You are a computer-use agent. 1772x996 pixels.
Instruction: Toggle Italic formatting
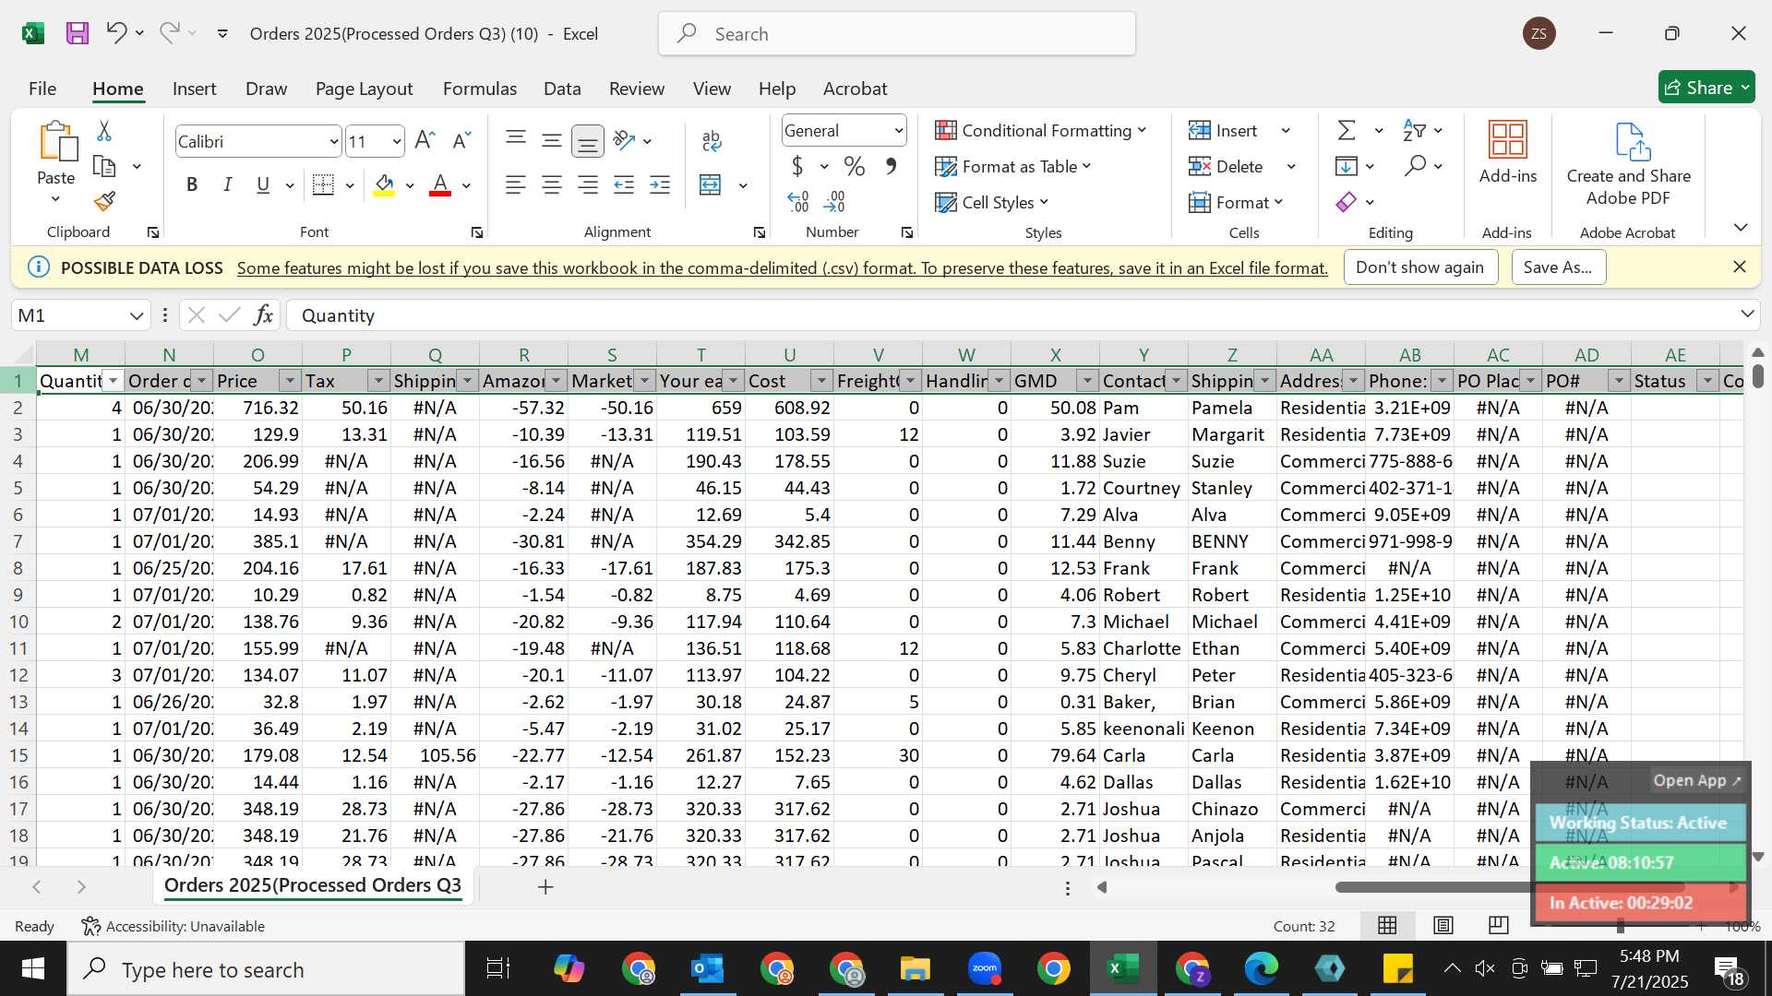click(227, 185)
